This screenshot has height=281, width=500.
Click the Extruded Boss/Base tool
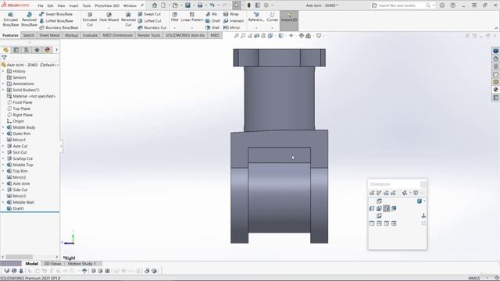click(x=10, y=20)
